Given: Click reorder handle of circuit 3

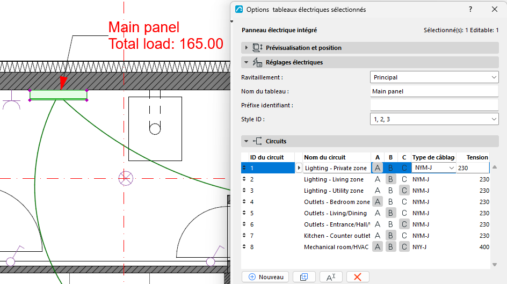Looking at the screenshot, I should tap(244, 190).
